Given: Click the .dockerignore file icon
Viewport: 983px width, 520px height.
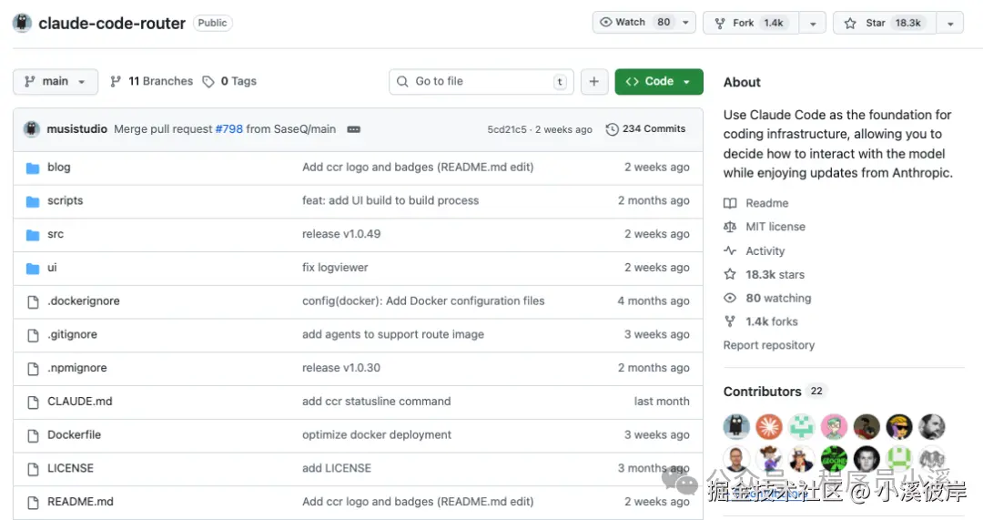Looking at the screenshot, I should coord(34,301).
